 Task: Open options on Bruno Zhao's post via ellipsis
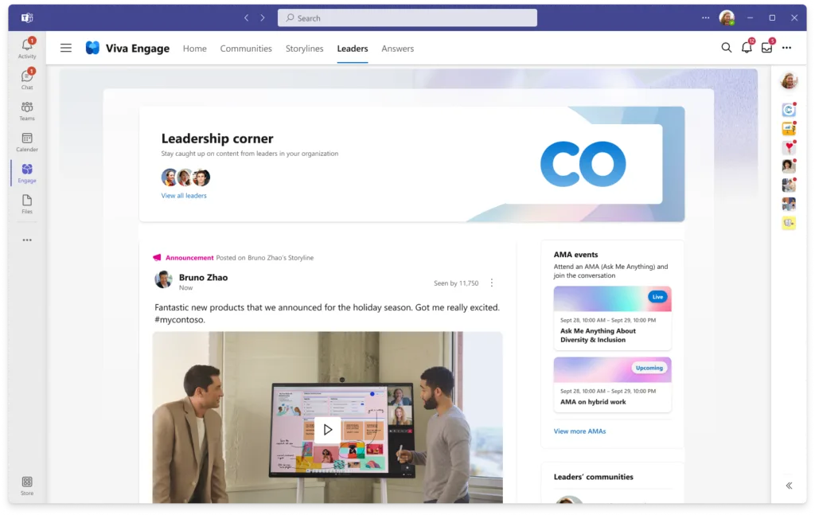pos(491,283)
